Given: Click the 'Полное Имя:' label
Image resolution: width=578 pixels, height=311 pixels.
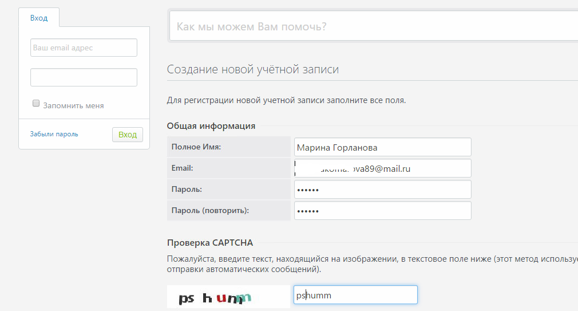Looking at the screenshot, I should (x=196, y=147).
